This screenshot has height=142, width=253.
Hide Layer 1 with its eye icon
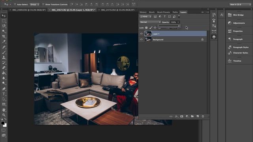(142, 34)
